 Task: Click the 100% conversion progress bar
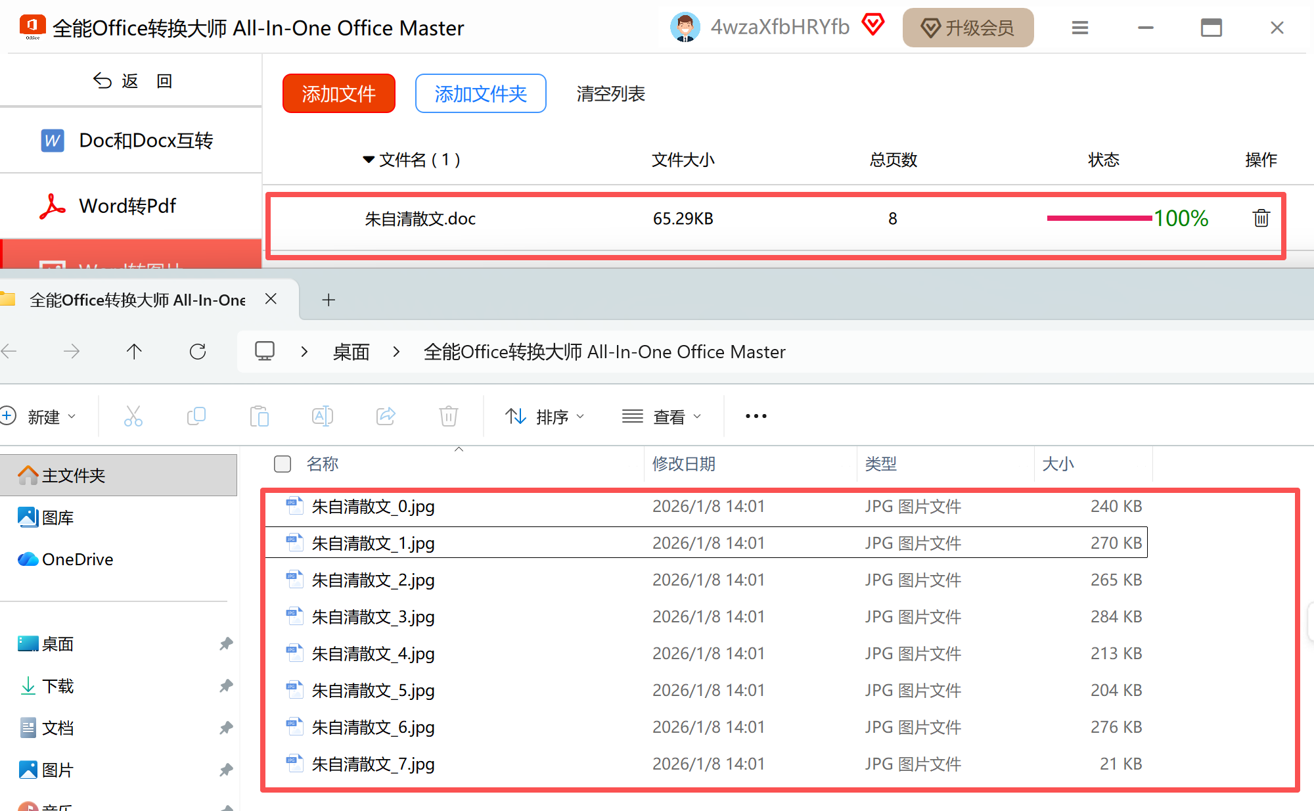coord(1099,218)
